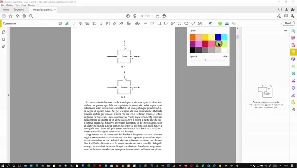Click the save file icon
The height and width of the screenshot is (168, 297).
click(x=4, y=16)
